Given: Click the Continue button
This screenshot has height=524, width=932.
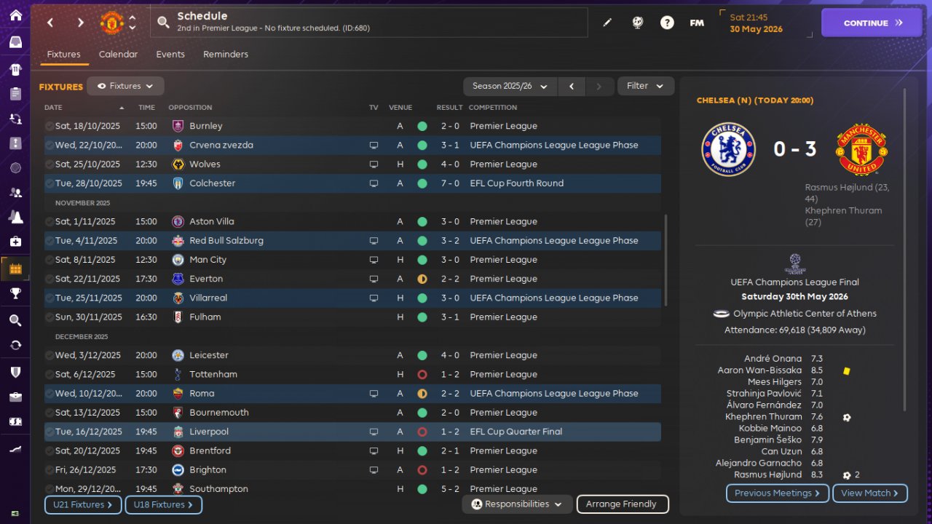Looking at the screenshot, I should coord(872,23).
